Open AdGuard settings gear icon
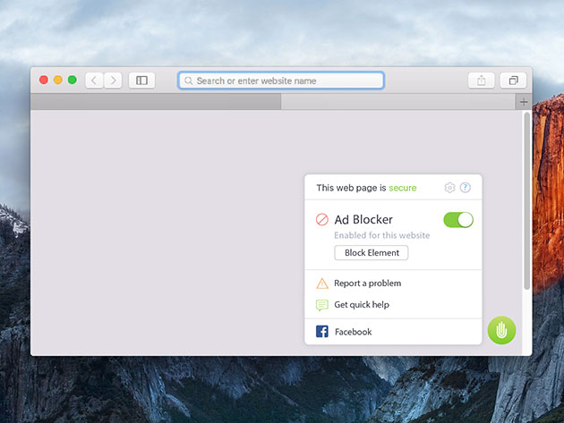 [x=450, y=188]
